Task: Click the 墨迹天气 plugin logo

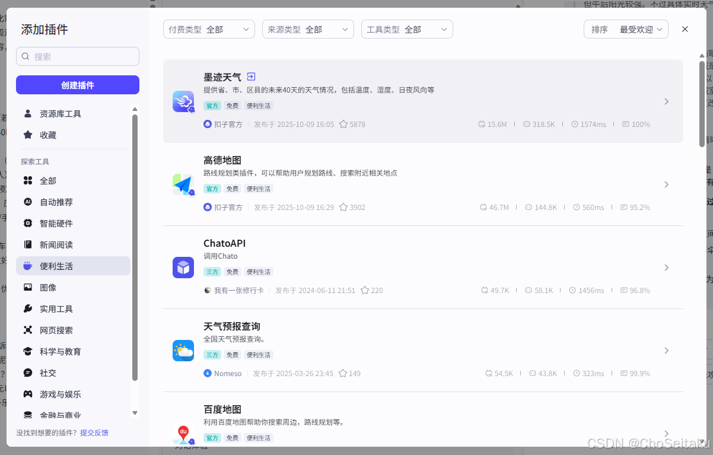Action: coord(183,101)
